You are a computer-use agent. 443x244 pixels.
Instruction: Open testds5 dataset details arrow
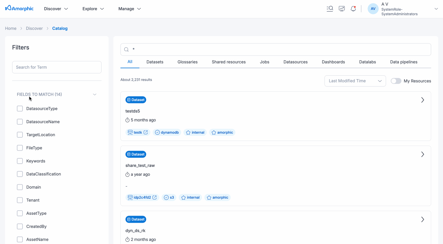click(423, 100)
